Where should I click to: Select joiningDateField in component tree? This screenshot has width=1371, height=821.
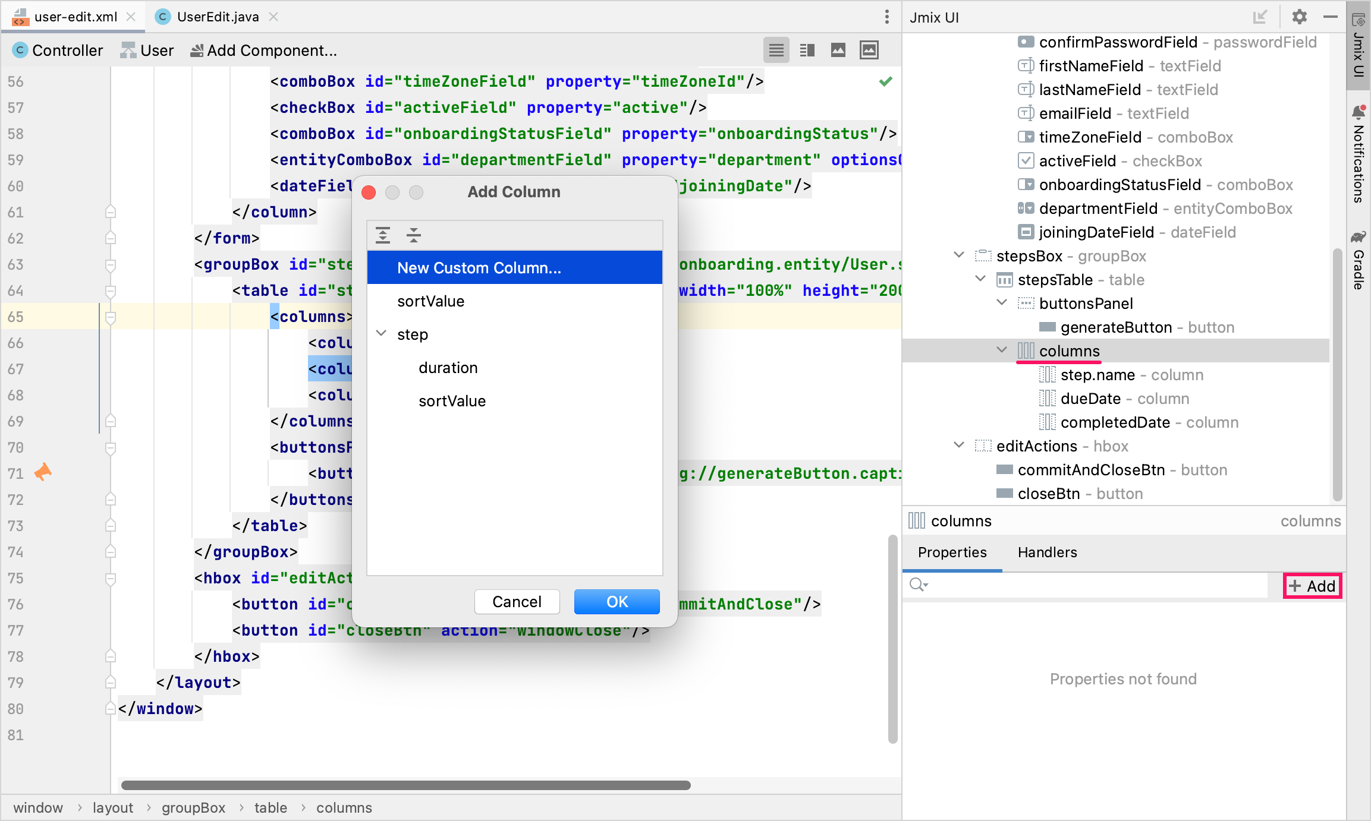[1126, 232]
